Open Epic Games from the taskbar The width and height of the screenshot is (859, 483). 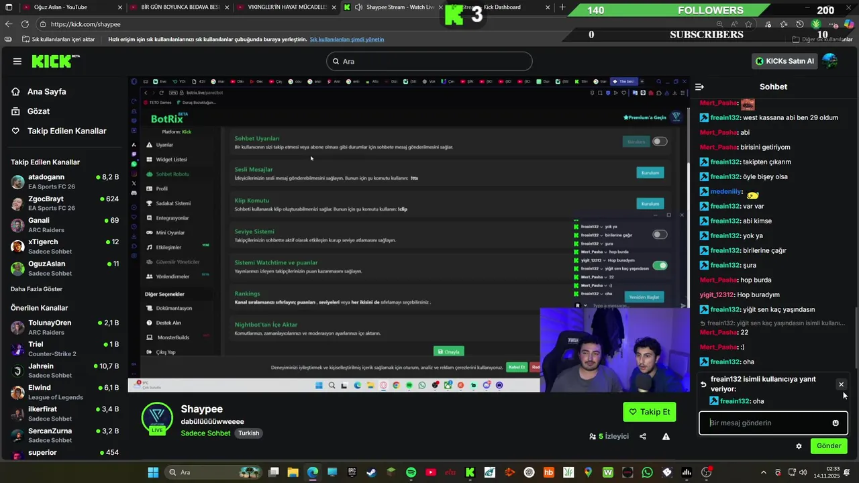[352, 472]
